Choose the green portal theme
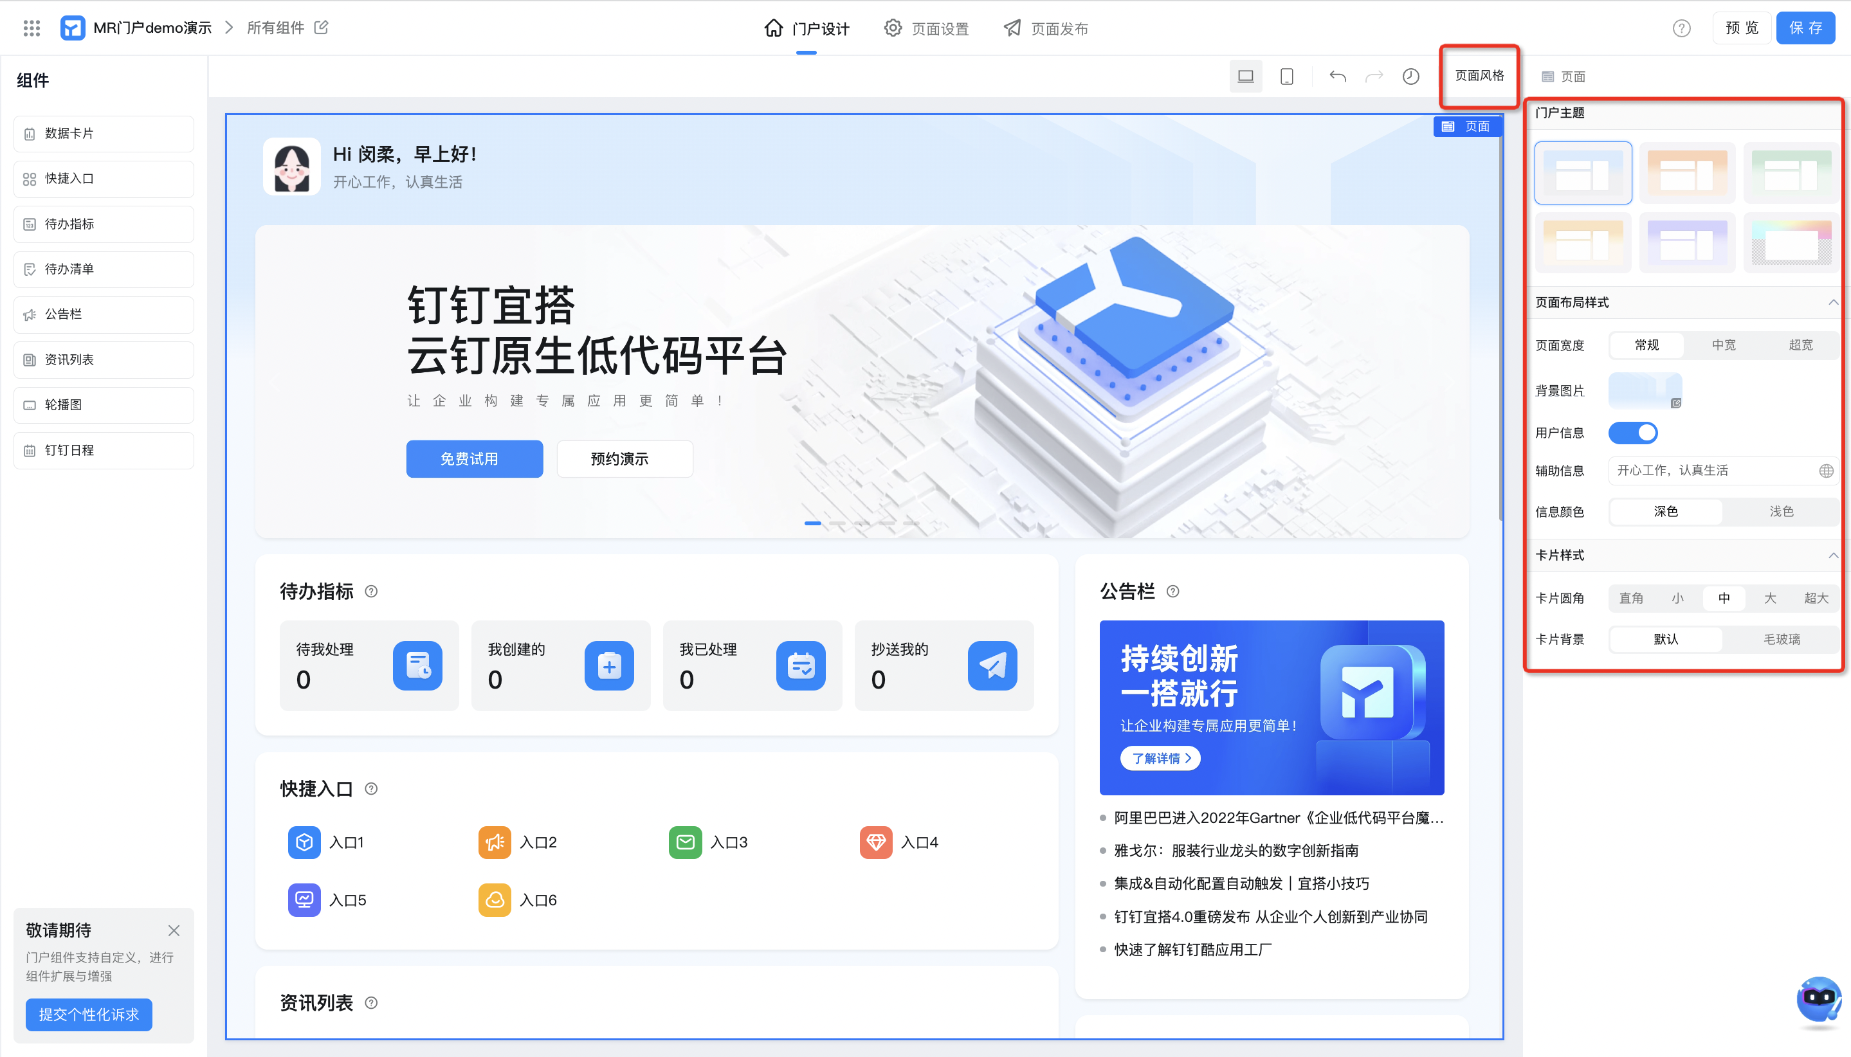The width and height of the screenshot is (1851, 1057). [x=1791, y=173]
